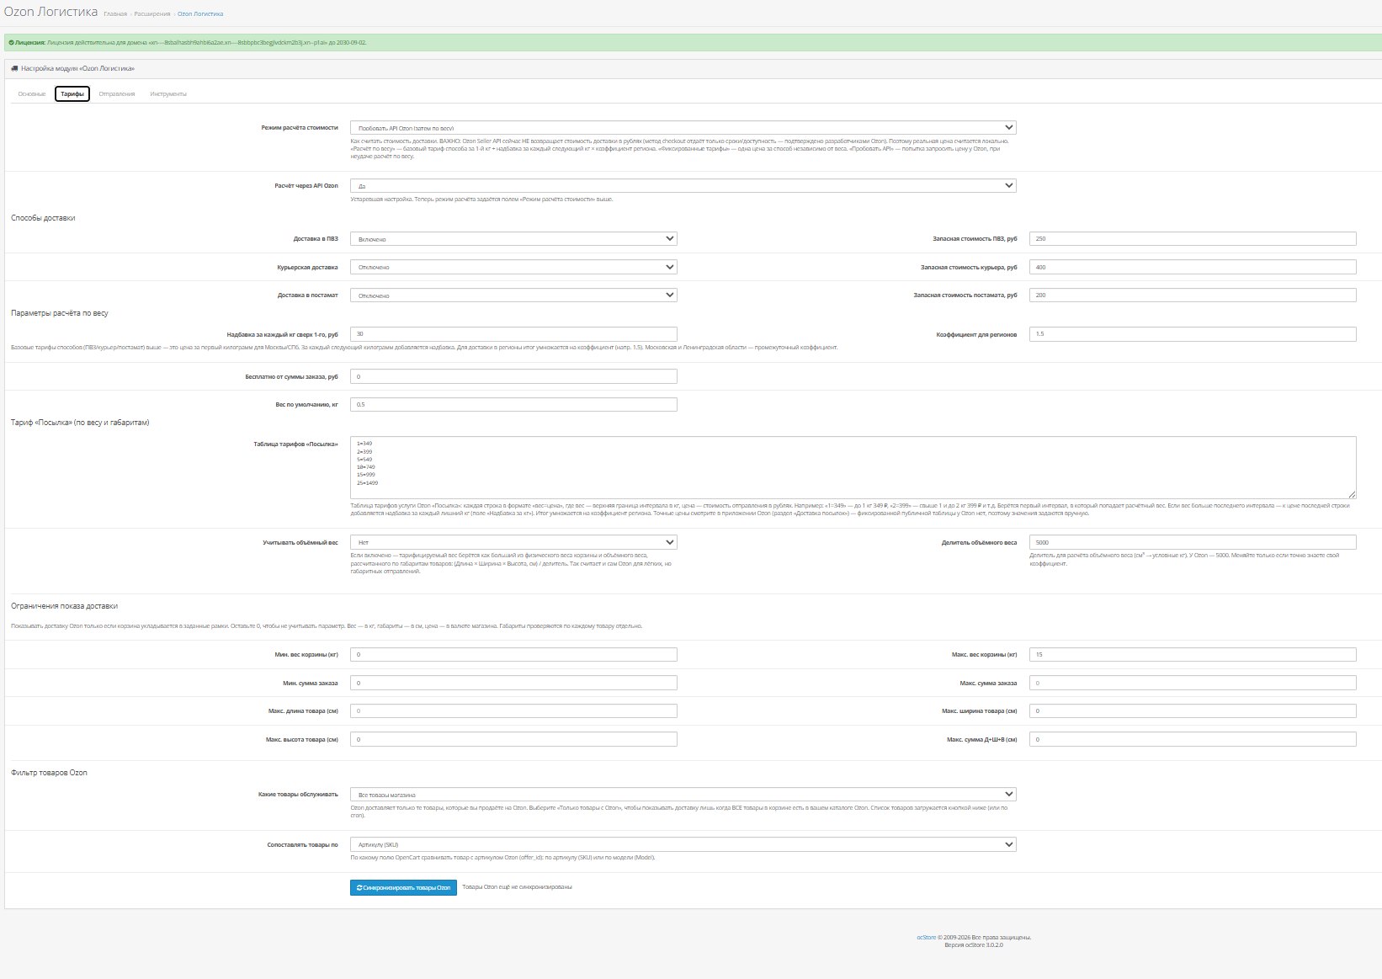1382x979 pixels.
Task: Open the Сопоставлять товары по dropdown
Action: [683, 844]
